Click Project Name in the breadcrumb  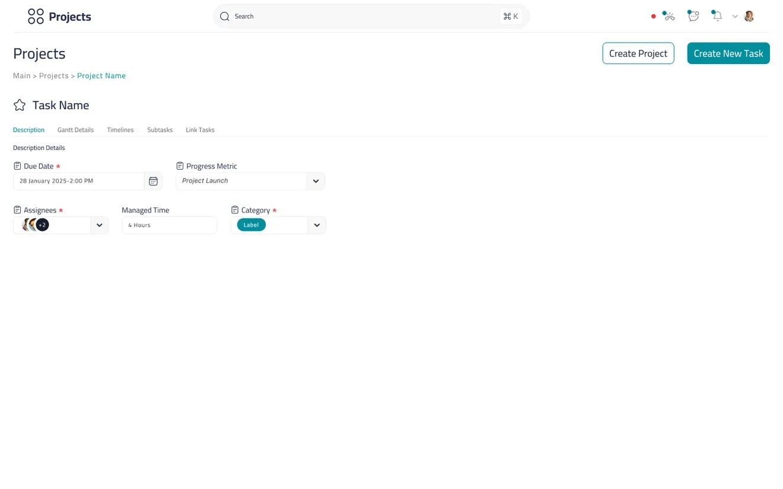[101, 76]
